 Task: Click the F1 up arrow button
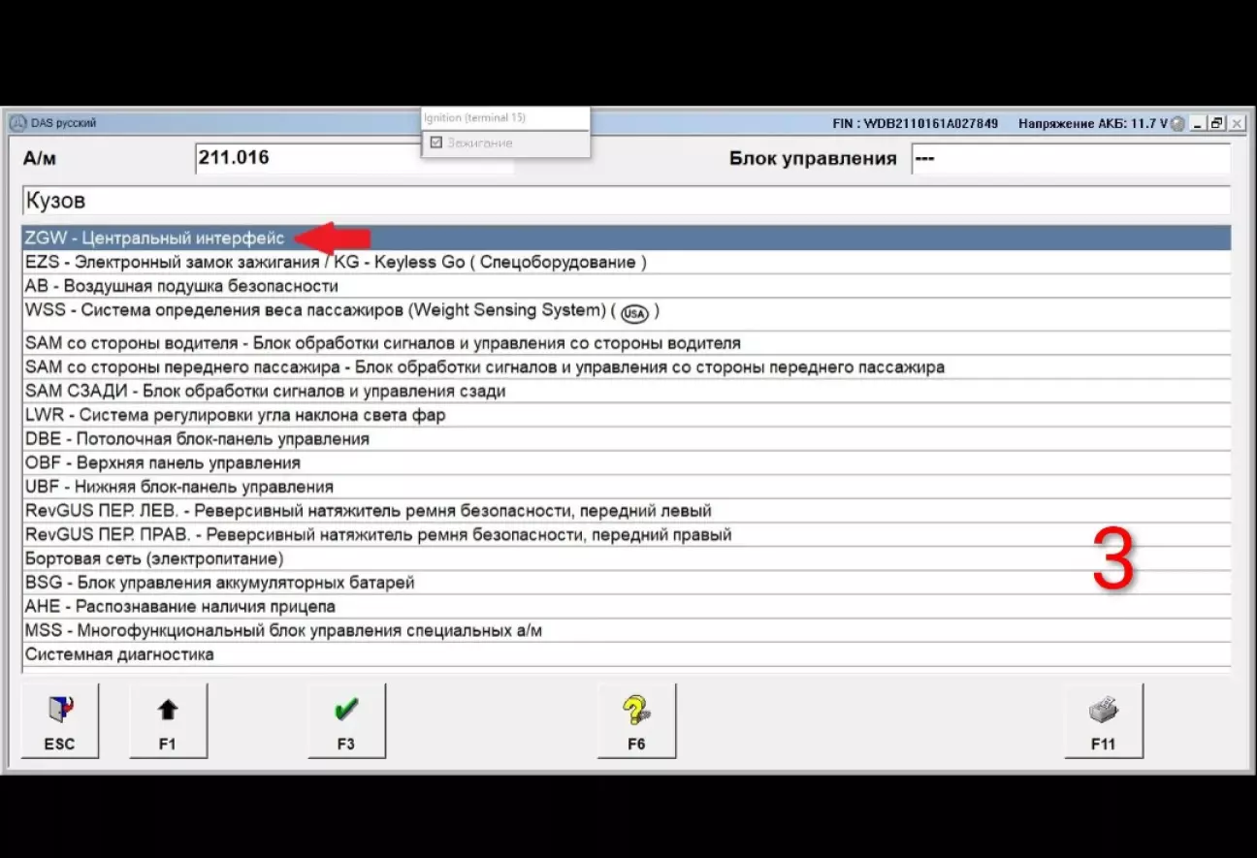pos(167,721)
